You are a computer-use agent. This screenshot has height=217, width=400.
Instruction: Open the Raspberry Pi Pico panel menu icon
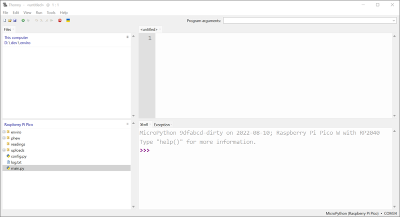click(127, 125)
